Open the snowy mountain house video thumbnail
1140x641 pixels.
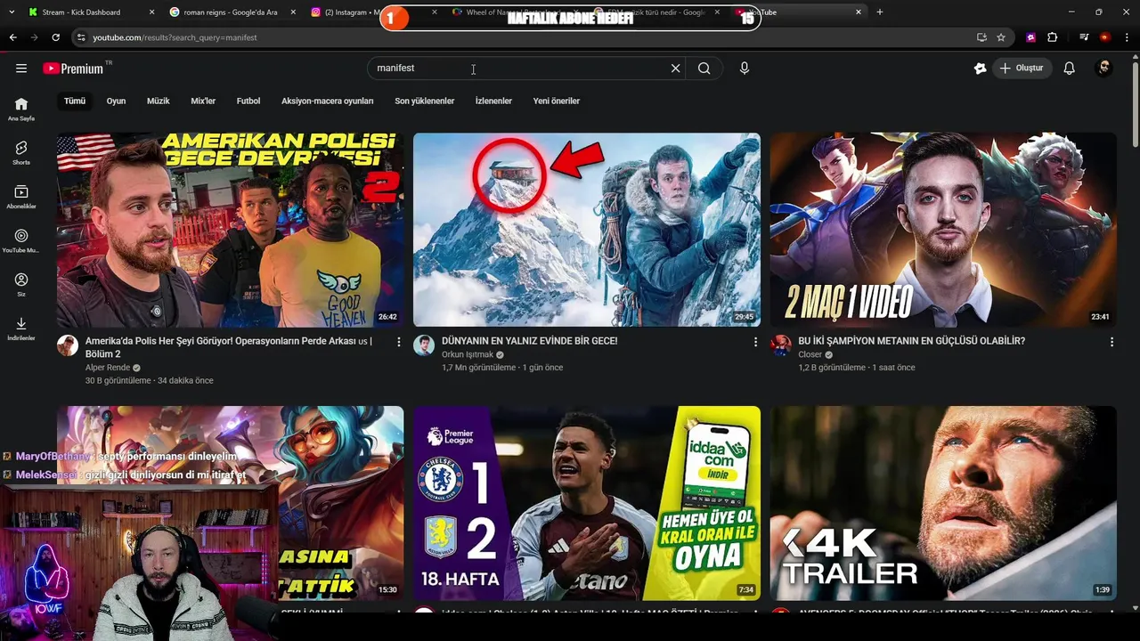tap(587, 230)
